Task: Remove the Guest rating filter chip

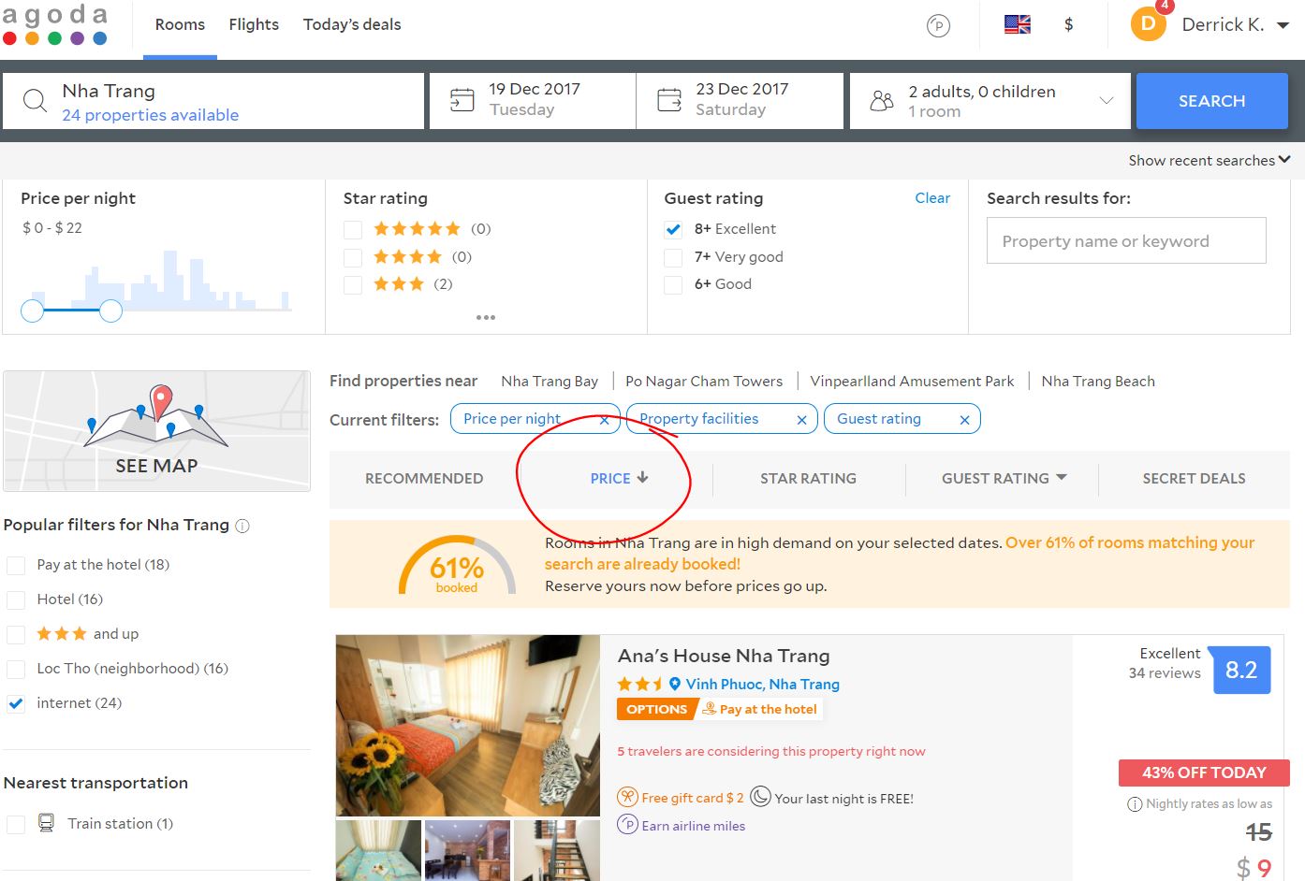Action: [x=964, y=420]
